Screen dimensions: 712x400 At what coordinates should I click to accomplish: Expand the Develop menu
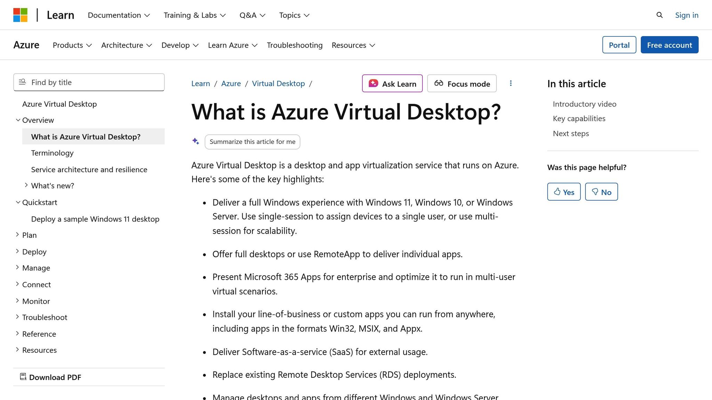[x=180, y=45]
